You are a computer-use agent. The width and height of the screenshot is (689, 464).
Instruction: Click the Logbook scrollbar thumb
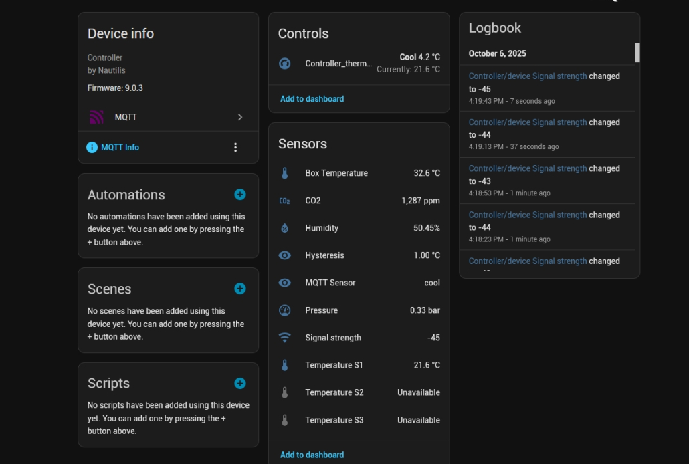coord(637,52)
